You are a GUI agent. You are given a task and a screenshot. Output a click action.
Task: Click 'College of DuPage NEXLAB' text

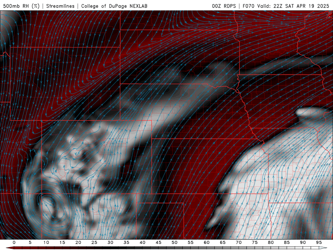pyautogui.click(x=114, y=6)
